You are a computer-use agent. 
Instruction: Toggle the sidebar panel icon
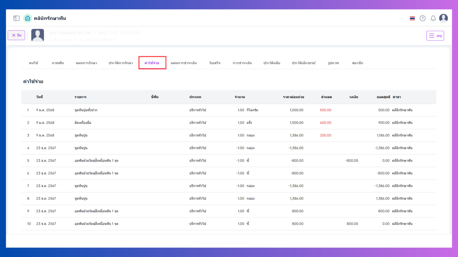tap(16, 18)
